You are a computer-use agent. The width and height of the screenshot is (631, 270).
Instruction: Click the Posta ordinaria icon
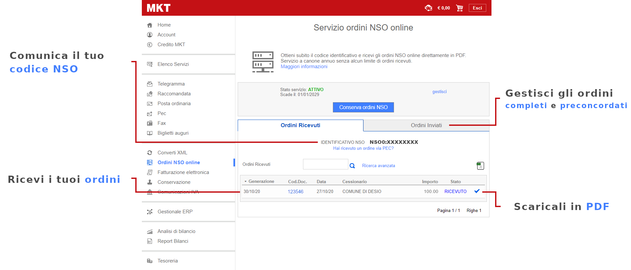(150, 104)
